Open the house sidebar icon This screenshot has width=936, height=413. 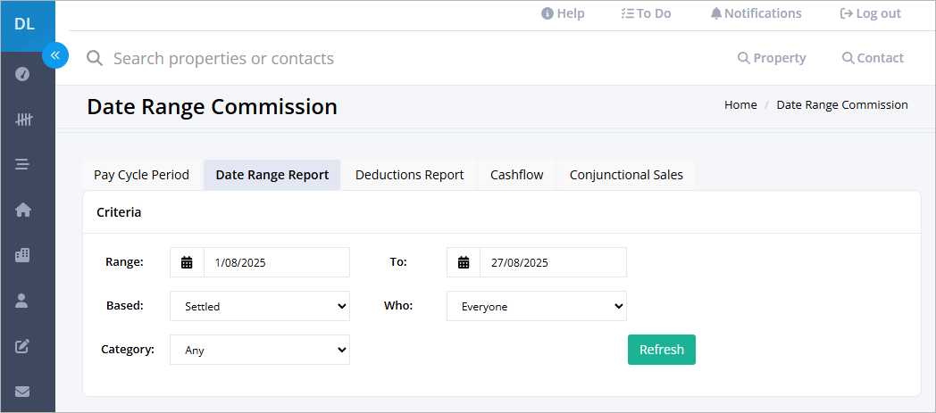tap(22, 210)
